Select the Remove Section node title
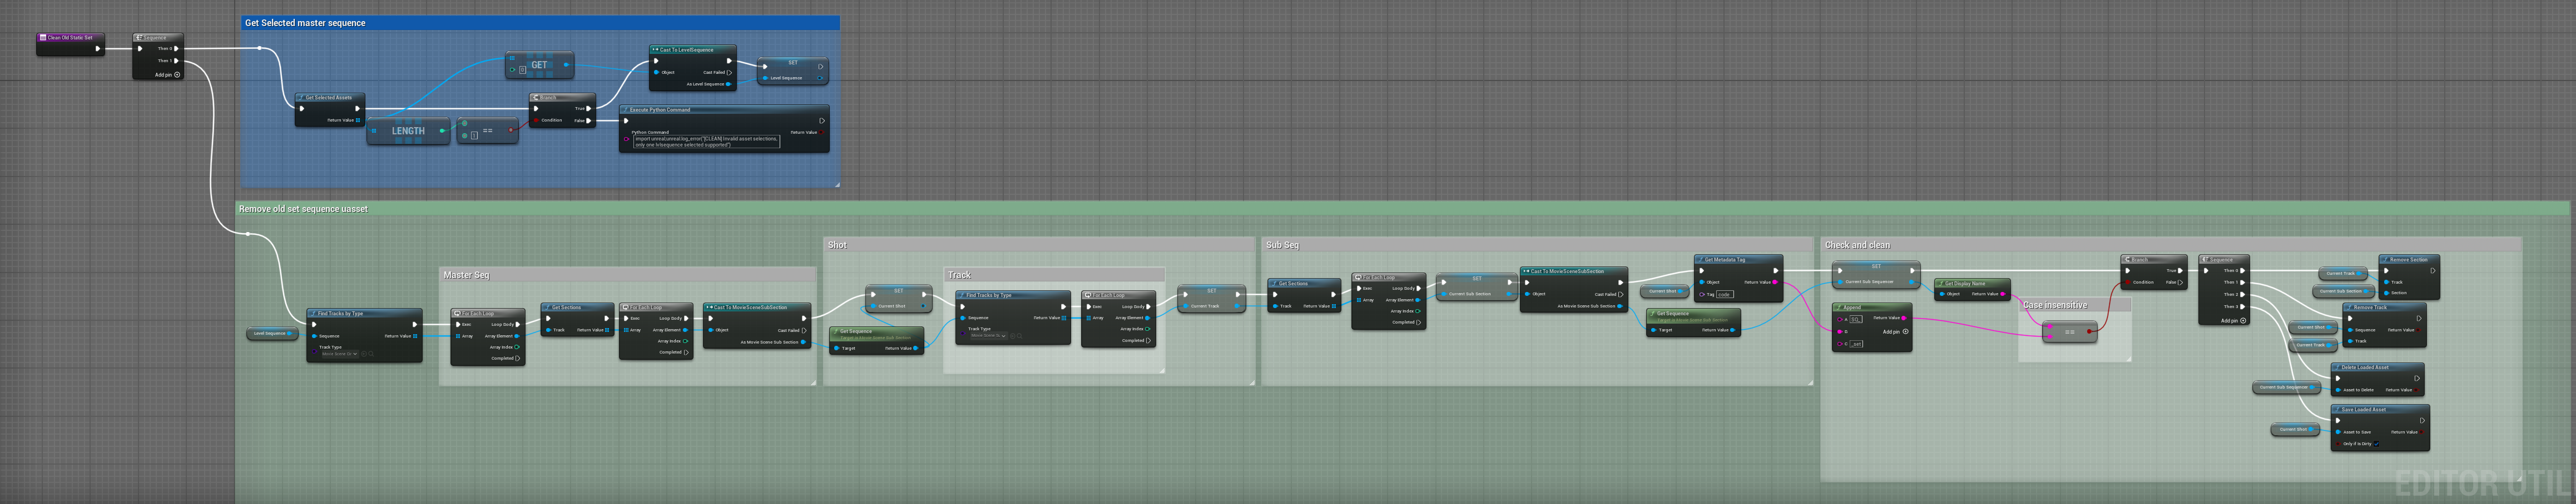The height and width of the screenshot is (504, 2576). 2409,259
